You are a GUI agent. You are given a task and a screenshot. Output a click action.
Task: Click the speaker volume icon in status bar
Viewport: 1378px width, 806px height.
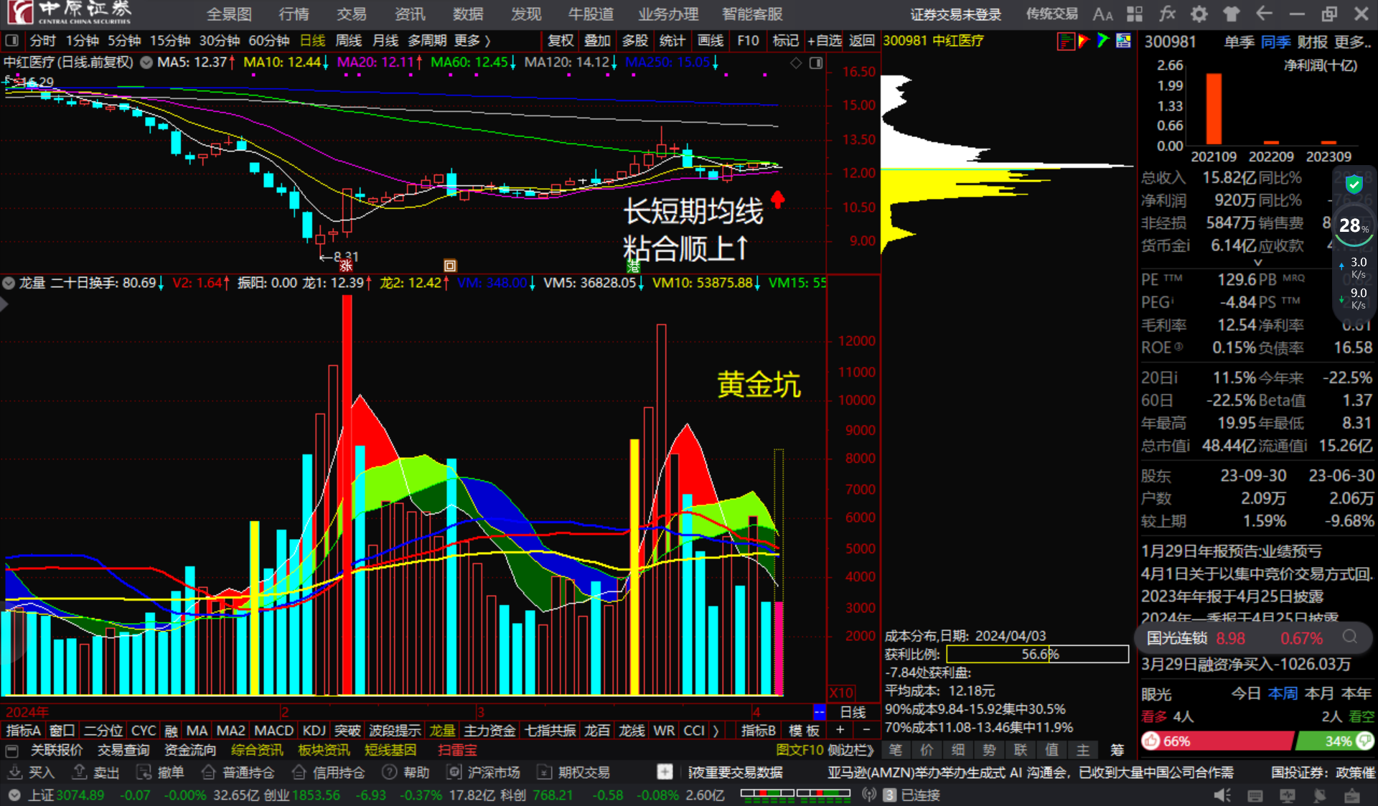pos(1222,795)
